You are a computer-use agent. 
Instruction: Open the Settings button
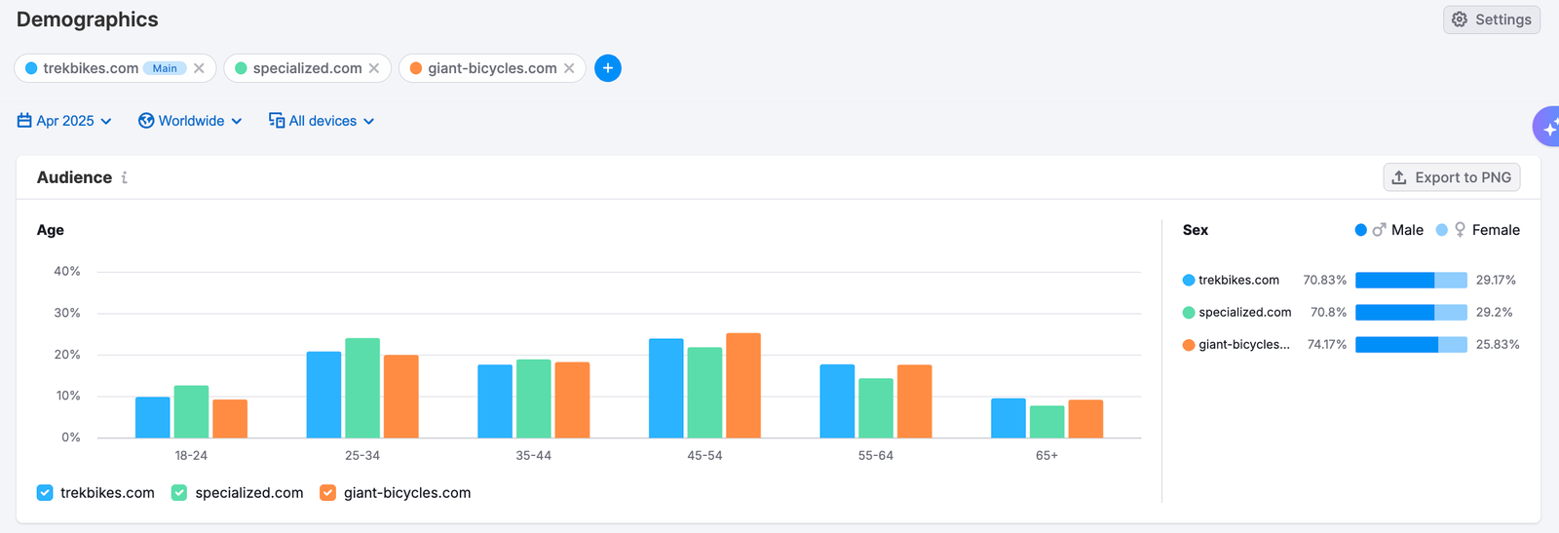coord(1491,19)
